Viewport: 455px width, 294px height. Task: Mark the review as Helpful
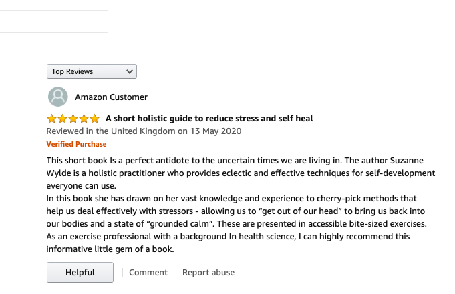click(x=80, y=272)
